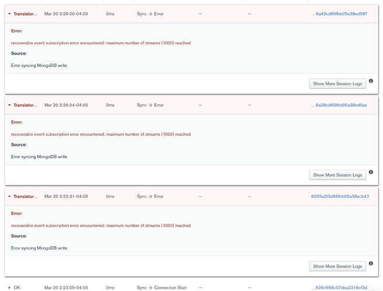This screenshot has height=291, width=383.
Task: Open request ID link ending 6d587
Action: [339, 14]
